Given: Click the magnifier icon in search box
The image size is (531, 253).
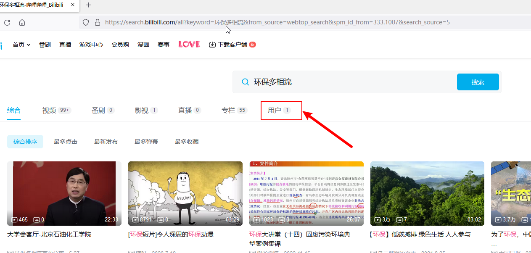Looking at the screenshot, I should coord(245,82).
